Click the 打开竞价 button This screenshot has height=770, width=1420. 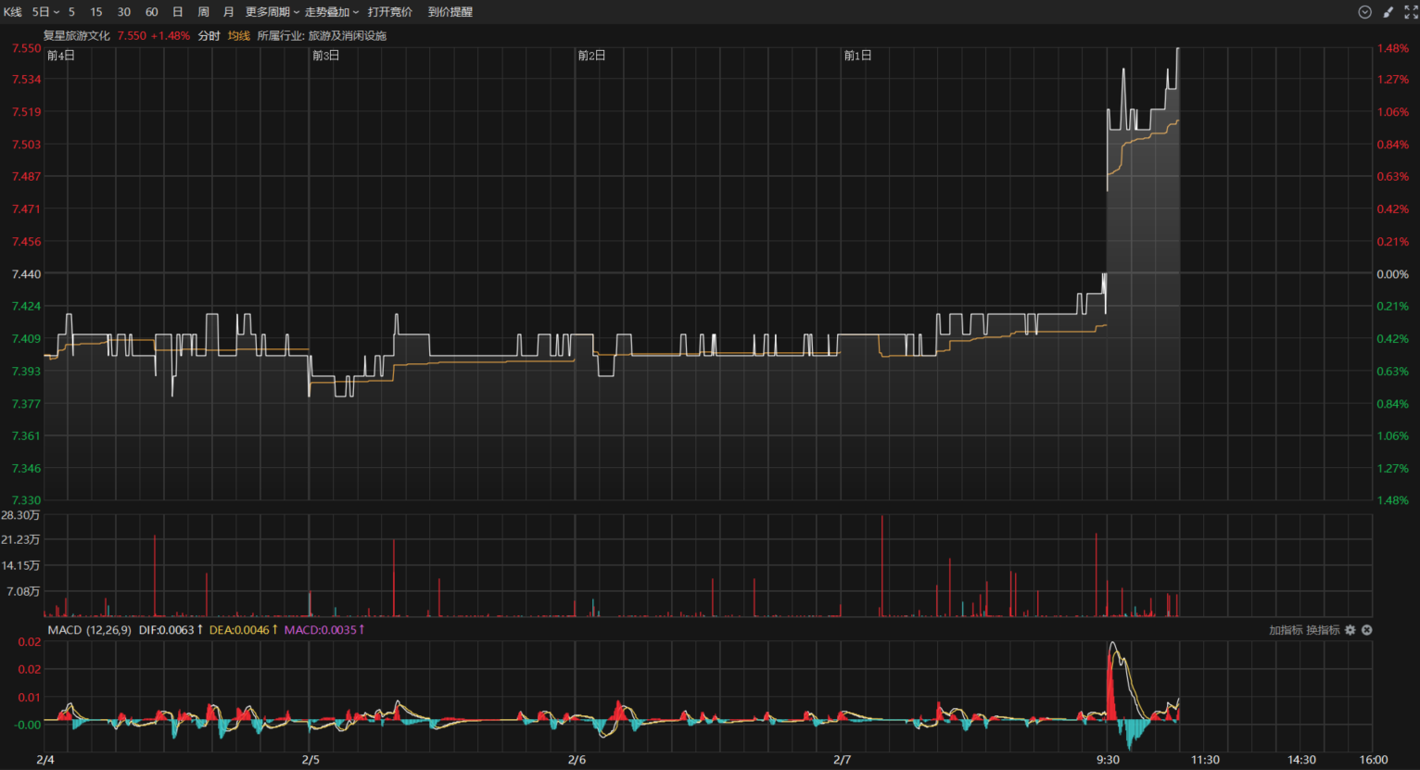[x=389, y=12]
